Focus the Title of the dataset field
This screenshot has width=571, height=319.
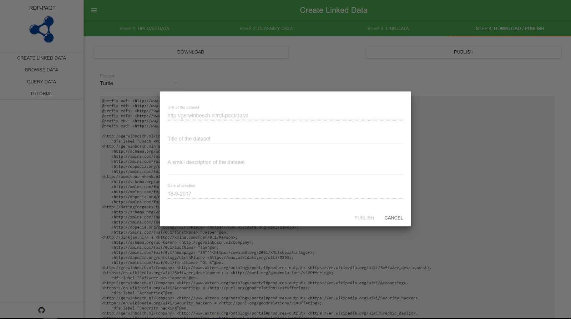[x=285, y=139]
